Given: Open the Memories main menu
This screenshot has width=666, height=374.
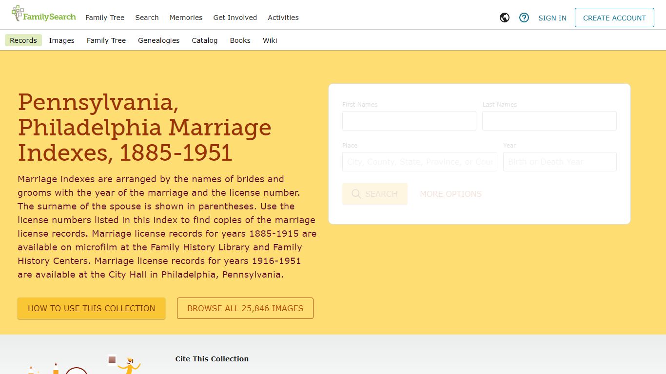Looking at the screenshot, I should (186, 18).
